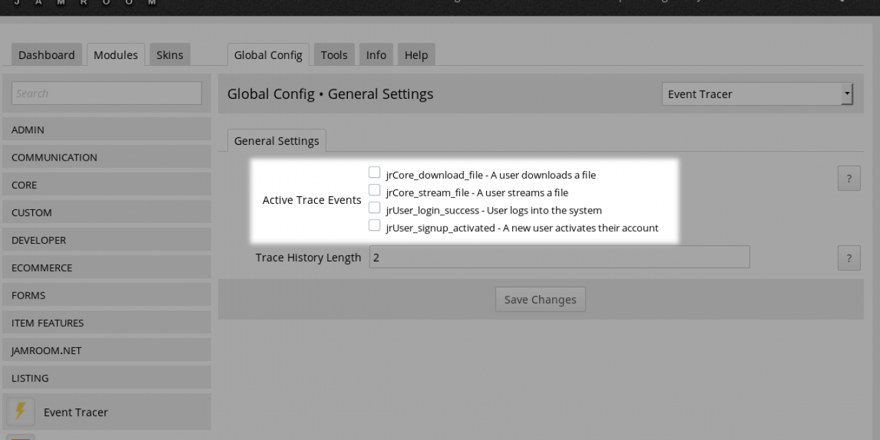This screenshot has width=880, height=440.
Task: Go to the Tools tab
Action: pyautogui.click(x=334, y=55)
